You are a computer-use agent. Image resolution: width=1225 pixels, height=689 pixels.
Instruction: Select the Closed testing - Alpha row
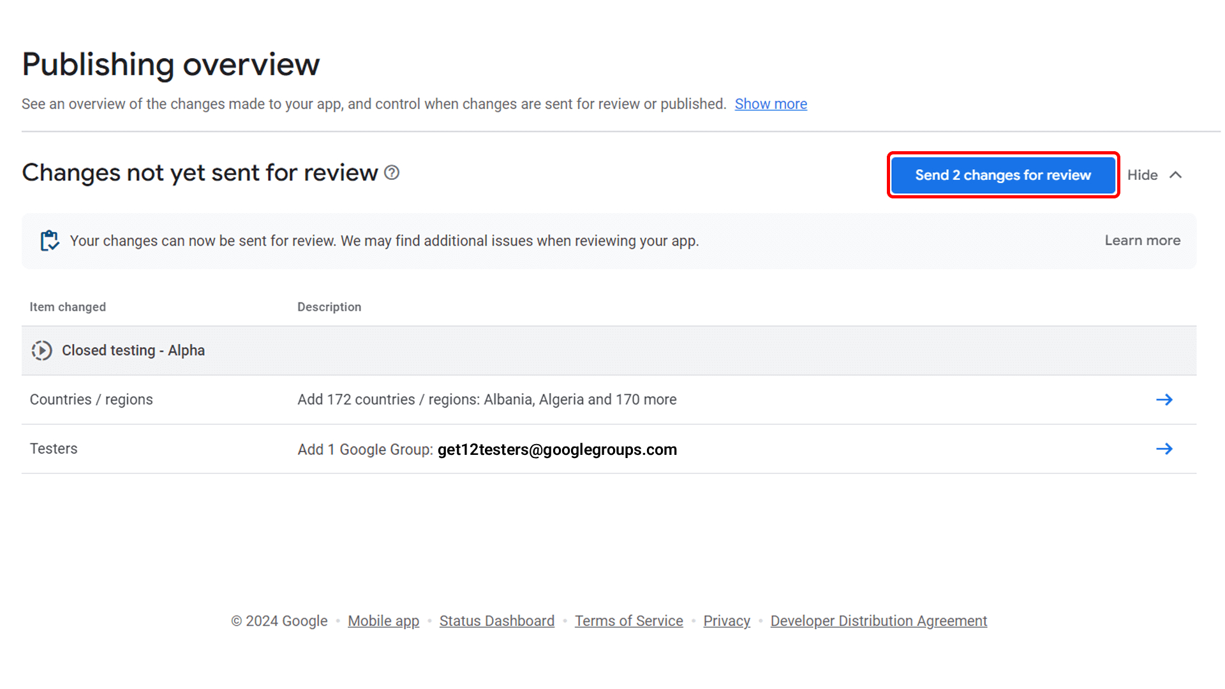click(x=133, y=350)
